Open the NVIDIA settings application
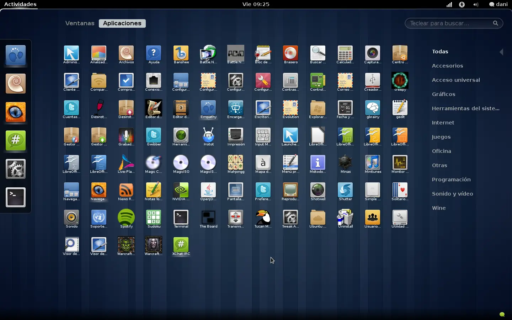This screenshot has height=320, width=512. click(x=181, y=192)
